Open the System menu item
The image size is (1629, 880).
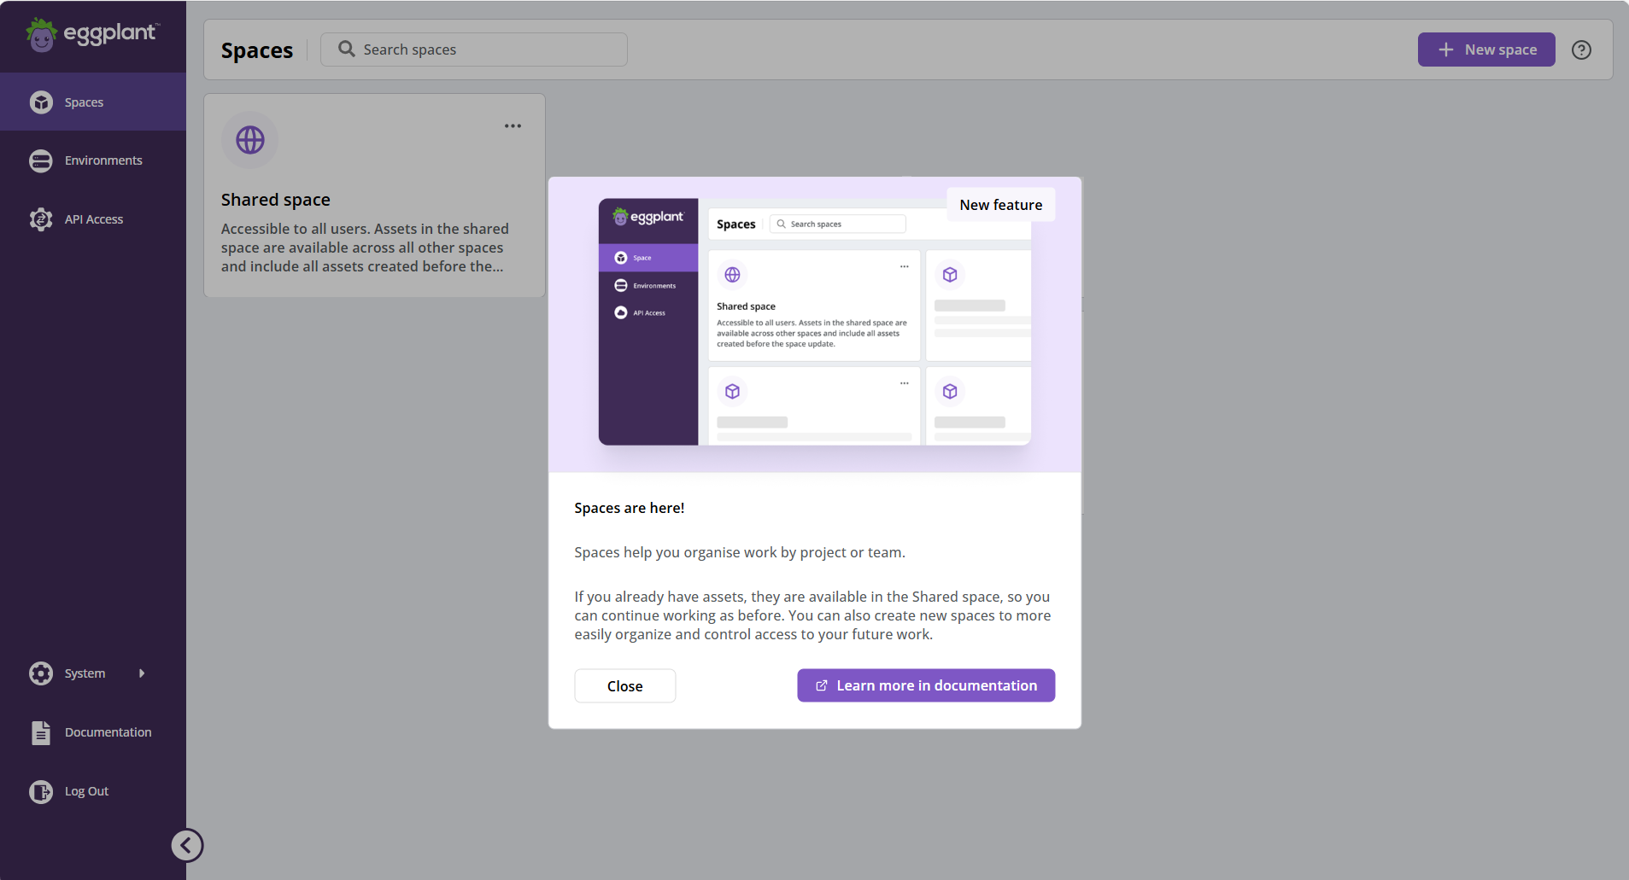93,673
